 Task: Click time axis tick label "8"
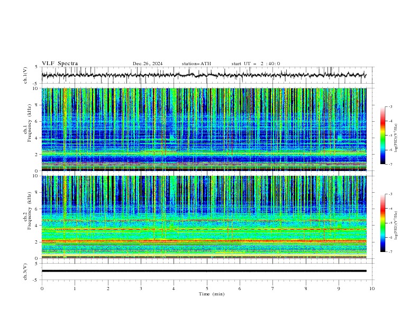(306, 289)
